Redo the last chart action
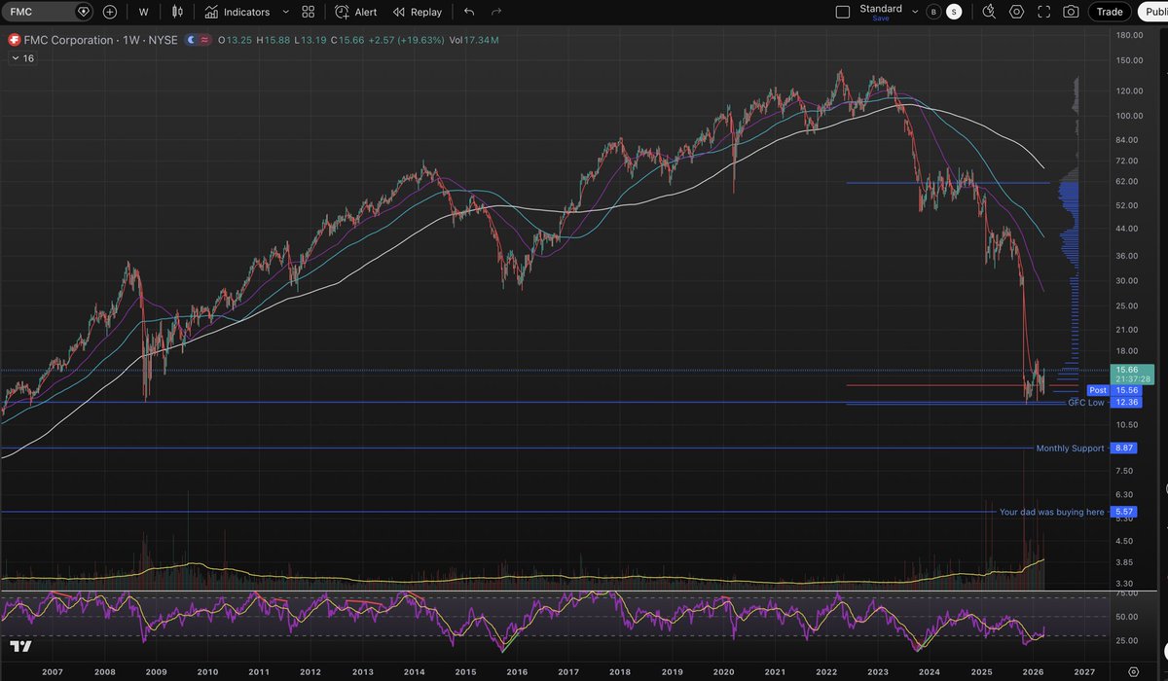Screen dimensions: 1168x681 (x=496, y=12)
